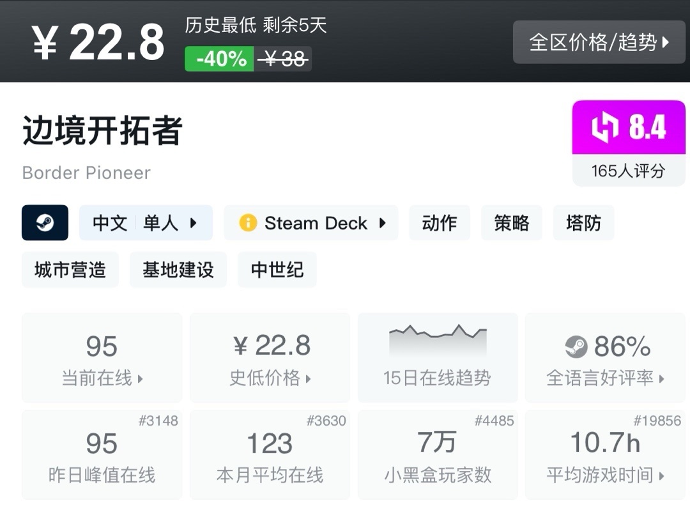Select the 基地建设 base building tag
This screenshot has width=690, height=510.
[178, 270]
